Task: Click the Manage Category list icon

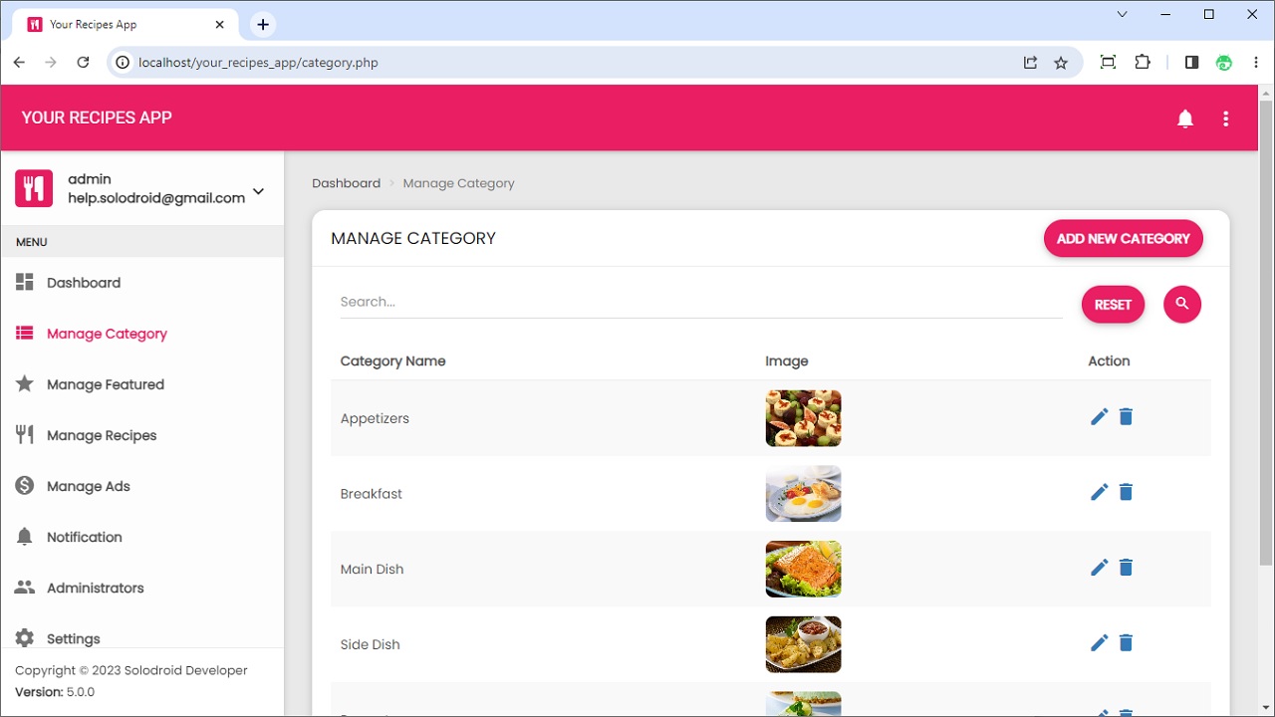Action: coord(25,333)
